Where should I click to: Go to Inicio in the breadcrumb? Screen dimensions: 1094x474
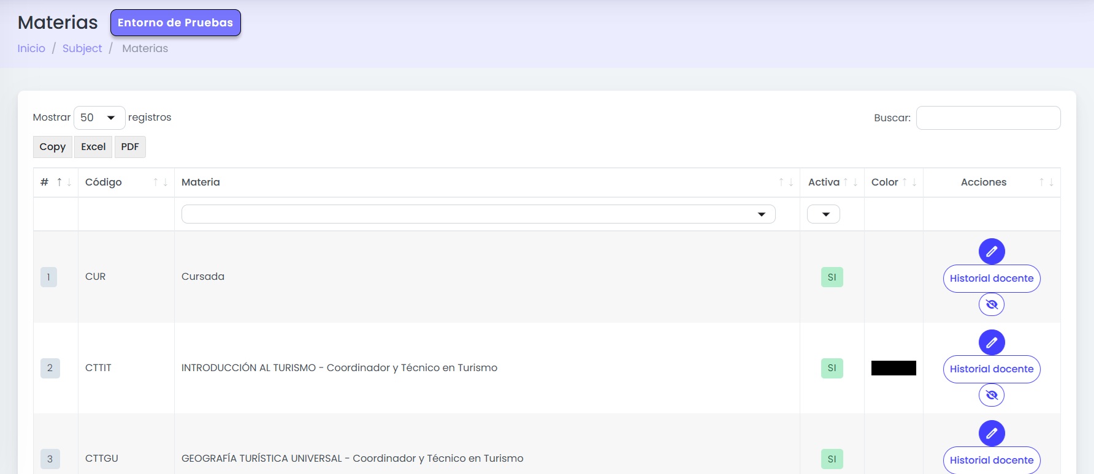point(31,48)
